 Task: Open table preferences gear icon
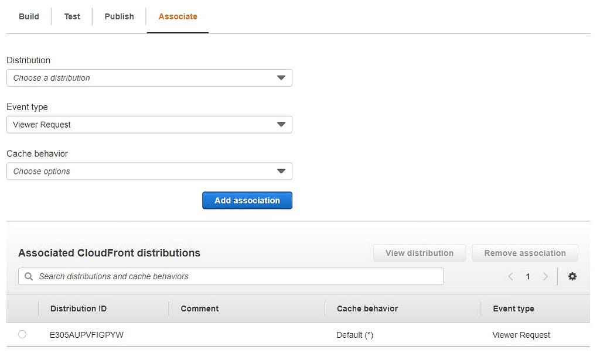pyautogui.click(x=572, y=276)
